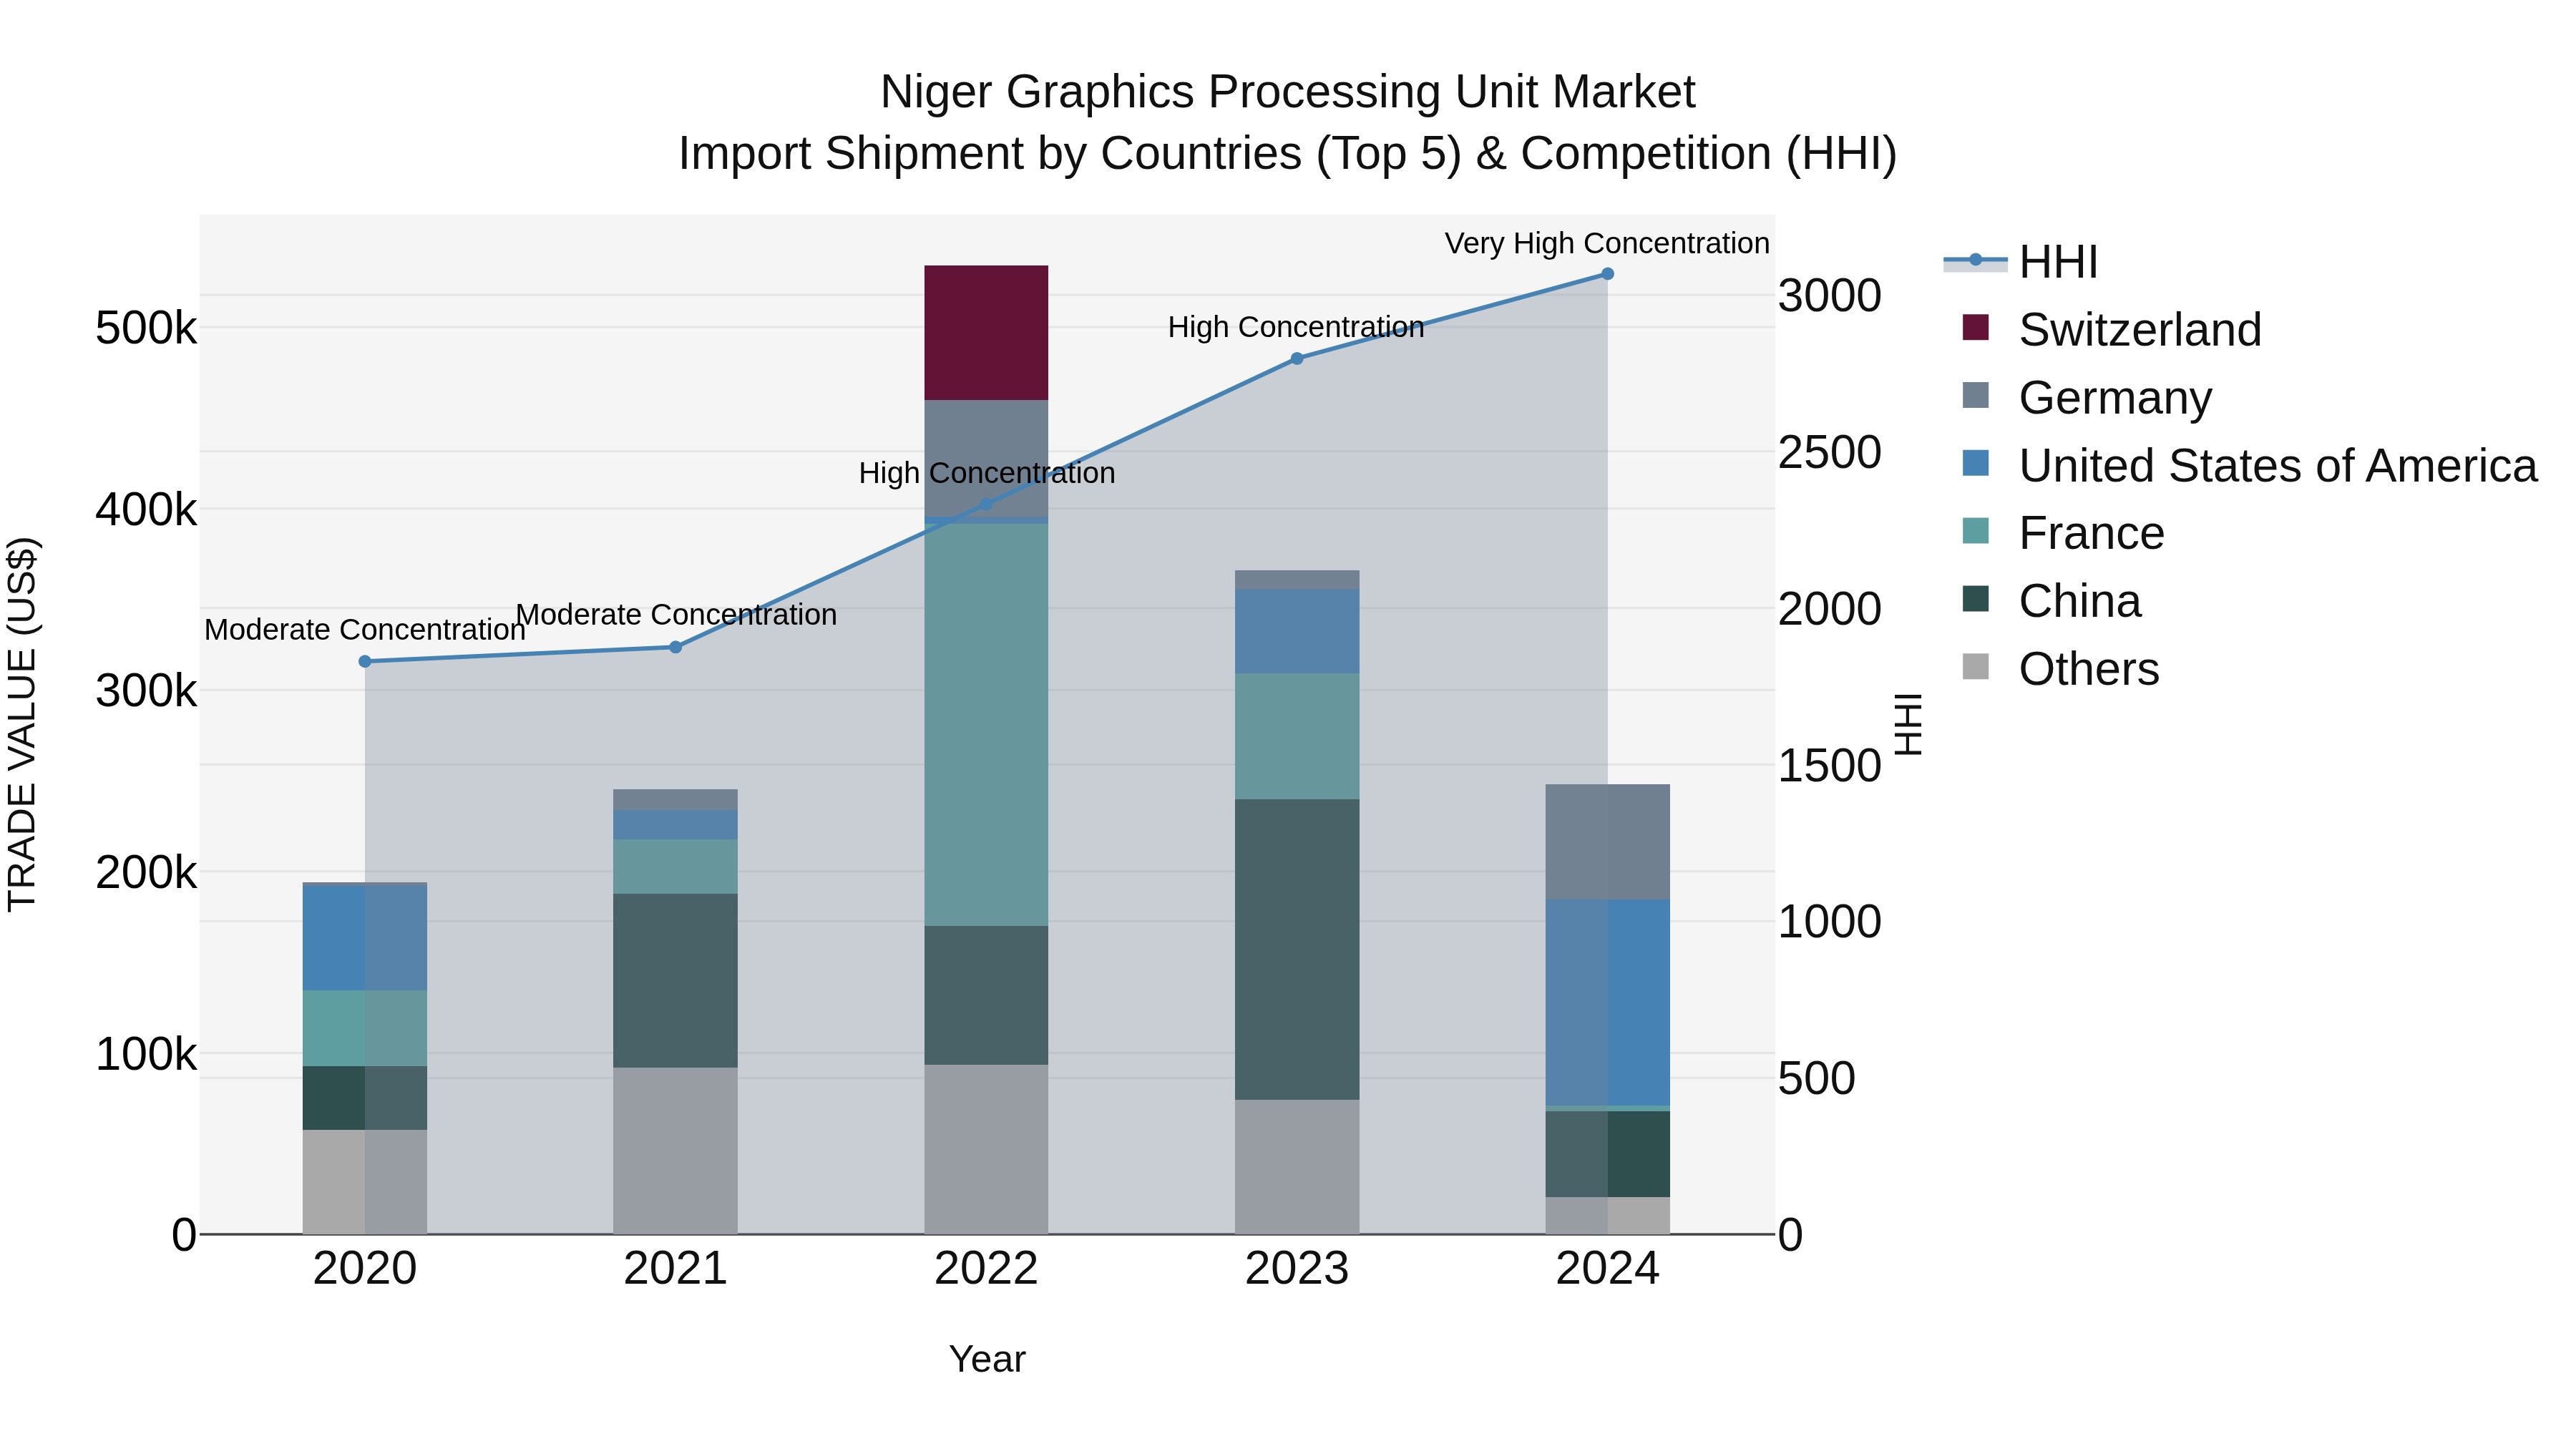Click the 'Very High Concentration' annotation
The height and width of the screenshot is (1449, 2576).
coord(1607,243)
